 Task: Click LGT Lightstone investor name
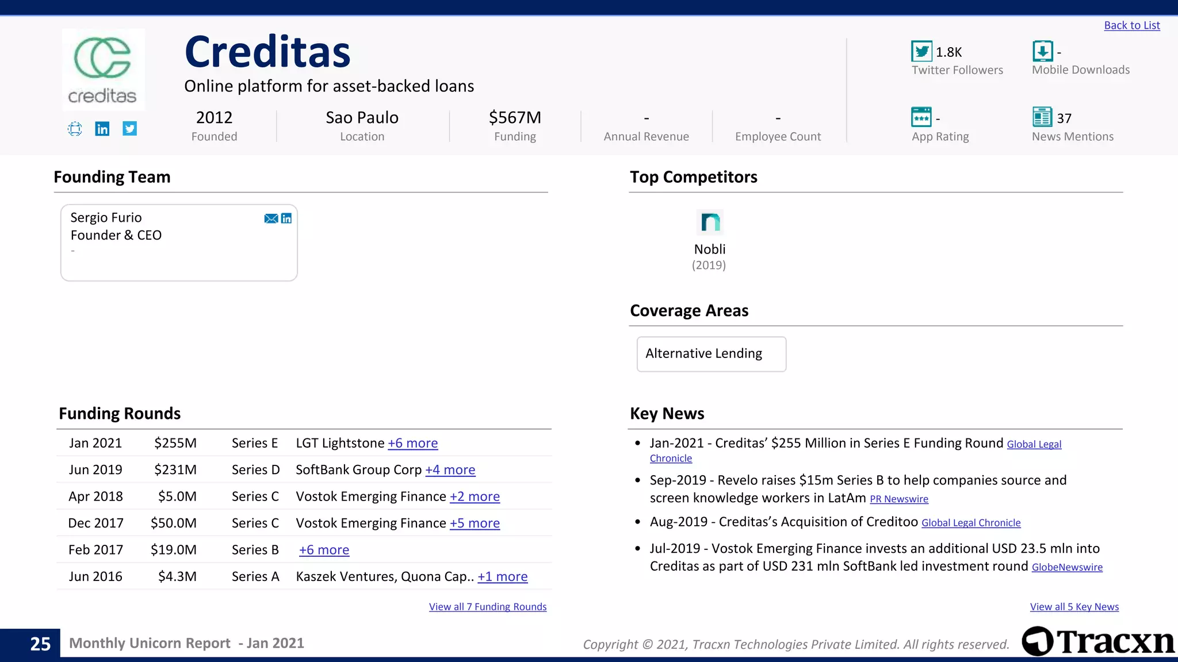(340, 443)
